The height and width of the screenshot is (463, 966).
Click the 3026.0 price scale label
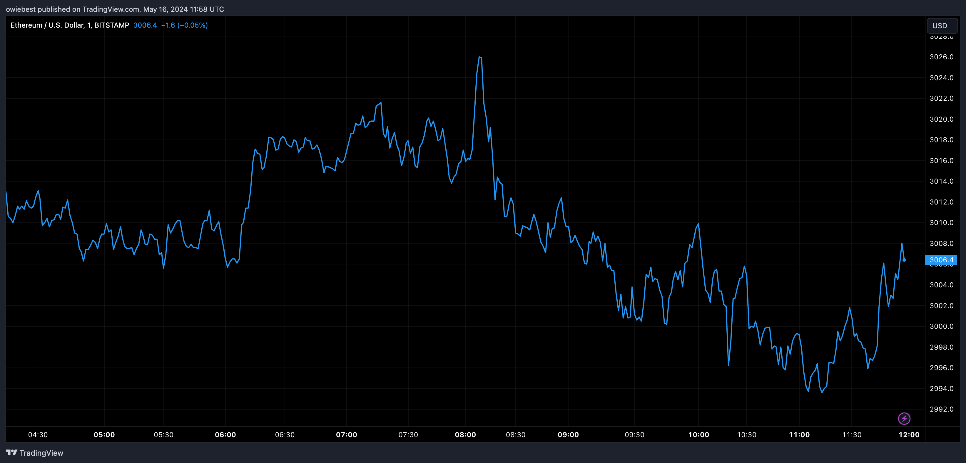click(941, 57)
